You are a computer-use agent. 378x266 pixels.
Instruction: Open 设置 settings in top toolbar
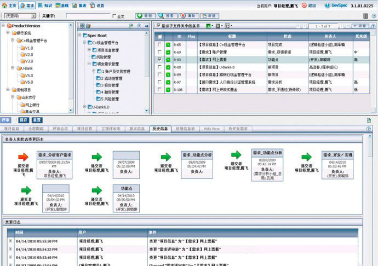point(98,5)
